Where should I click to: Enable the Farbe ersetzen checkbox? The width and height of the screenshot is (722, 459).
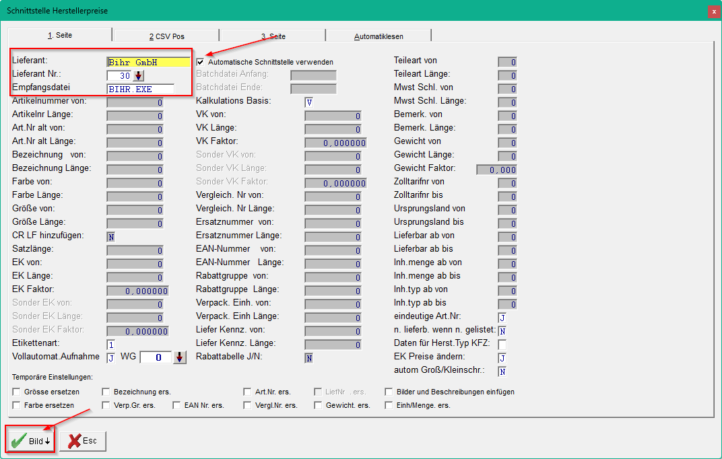[x=17, y=405]
